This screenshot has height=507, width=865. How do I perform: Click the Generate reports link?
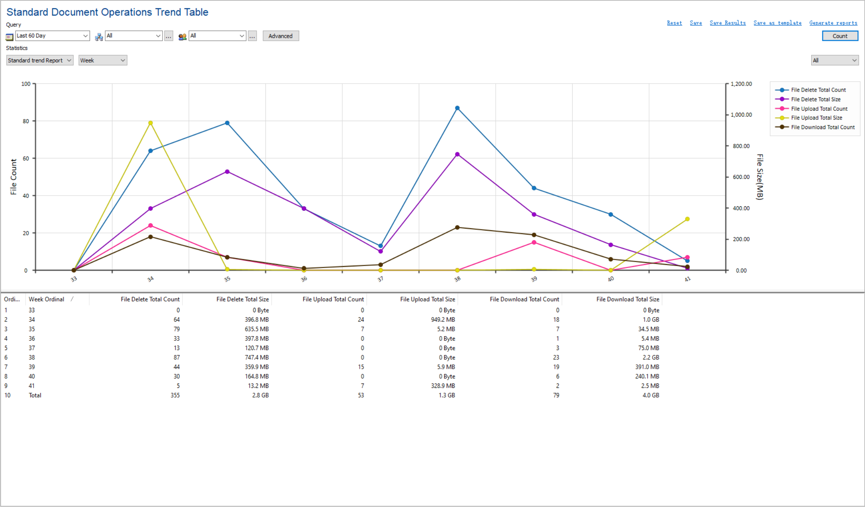[833, 23]
